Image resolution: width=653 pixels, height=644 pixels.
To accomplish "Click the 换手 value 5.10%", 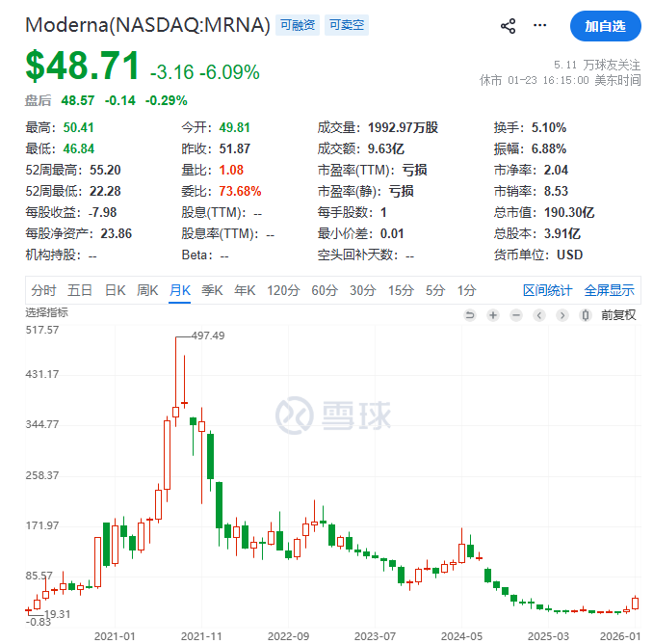I will 549,127.
